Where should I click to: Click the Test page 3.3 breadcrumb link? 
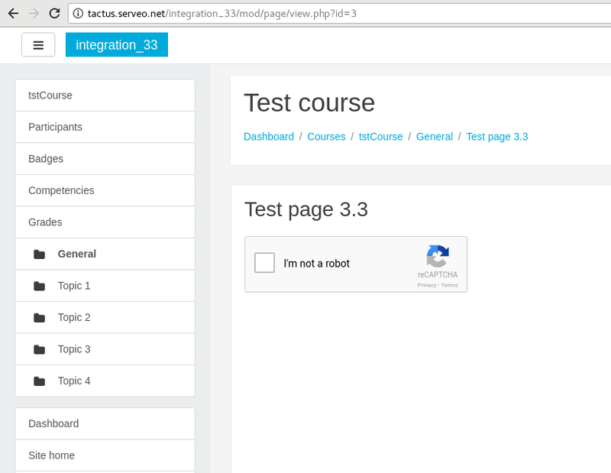(497, 137)
